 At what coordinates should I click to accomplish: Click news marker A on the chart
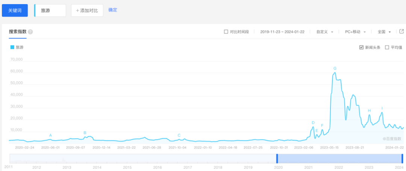click(50, 135)
